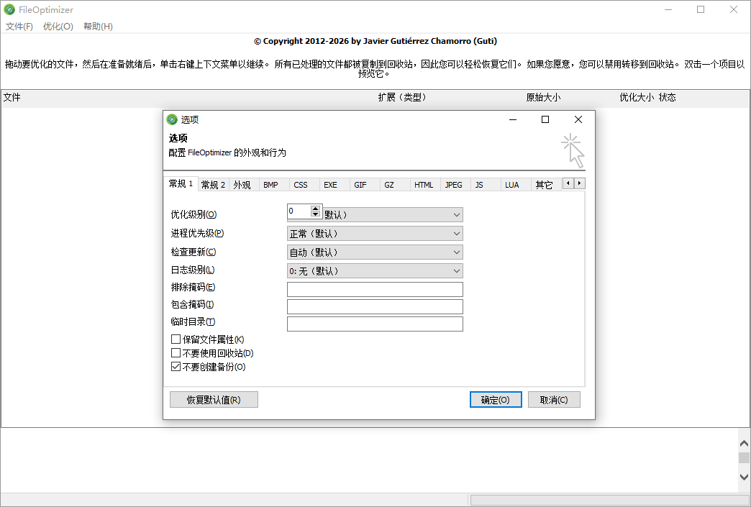The height and width of the screenshot is (507, 751).
Task: Close the 选项 dialog
Action: point(578,119)
